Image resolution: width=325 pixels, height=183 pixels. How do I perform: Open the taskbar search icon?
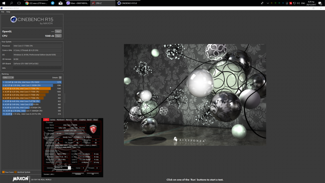(12, 3)
